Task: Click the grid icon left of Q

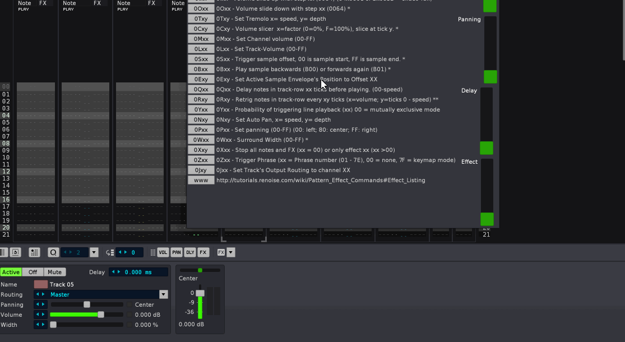Action: 34,252
